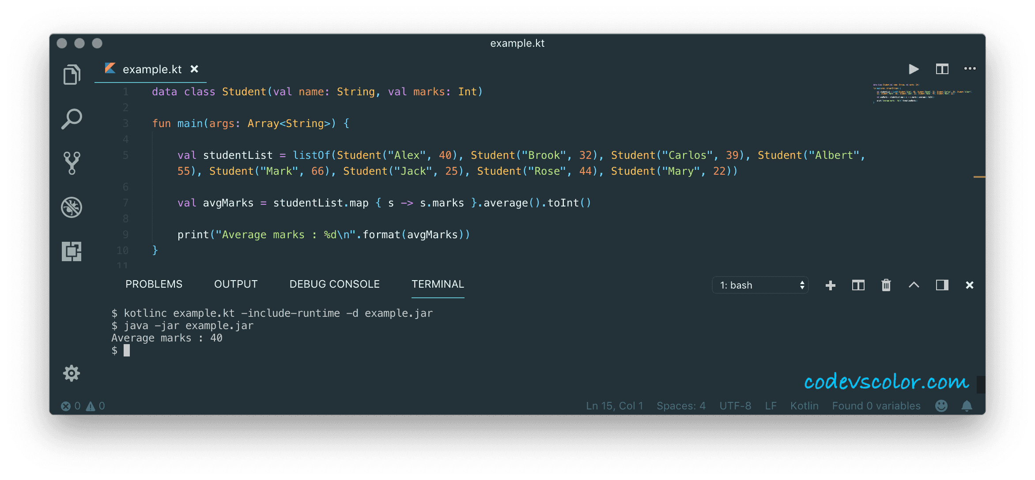Open the Extensions view icon
The height and width of the screenshot is (480, 1035).
click(72, 251)
